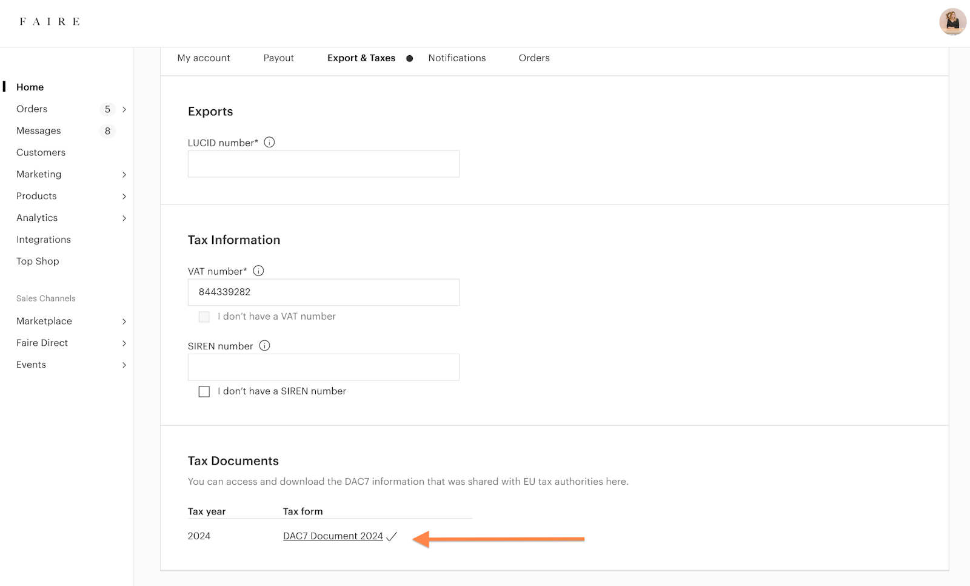Click checkmark icon beside DAC7 Document
This screenshot has height=586, width=970.
point(392,536)
